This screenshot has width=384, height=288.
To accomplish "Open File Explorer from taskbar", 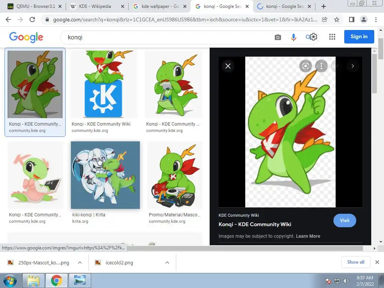I will coord(33,280).
